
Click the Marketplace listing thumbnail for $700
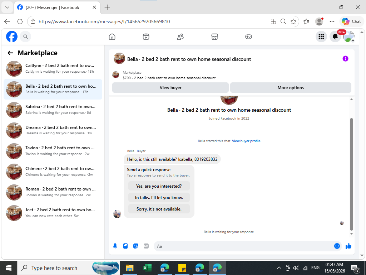pyautogui.click(x=115, y=75)
